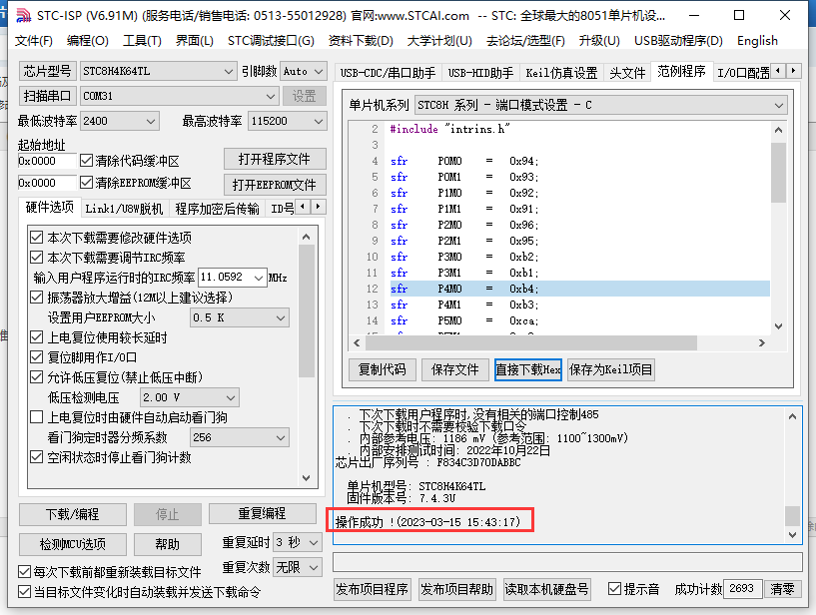Click program start address field 0x0000

[x=46, y=161]
